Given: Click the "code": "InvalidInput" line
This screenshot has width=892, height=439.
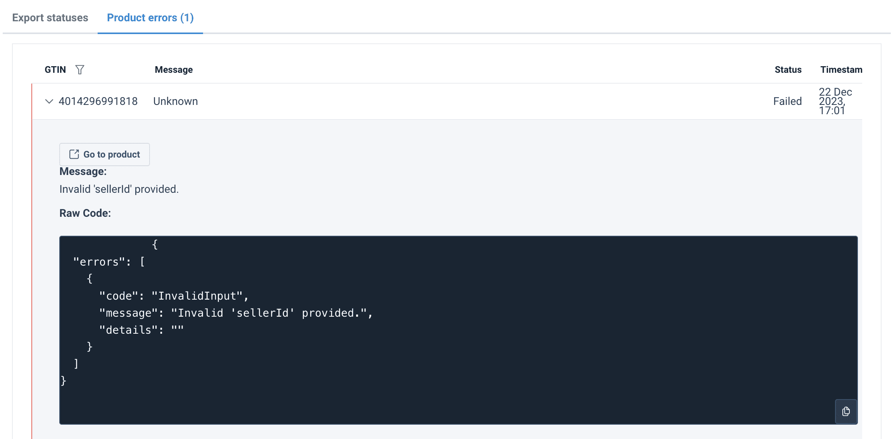Looking at the screenshot, I should [x=173, y=296].
